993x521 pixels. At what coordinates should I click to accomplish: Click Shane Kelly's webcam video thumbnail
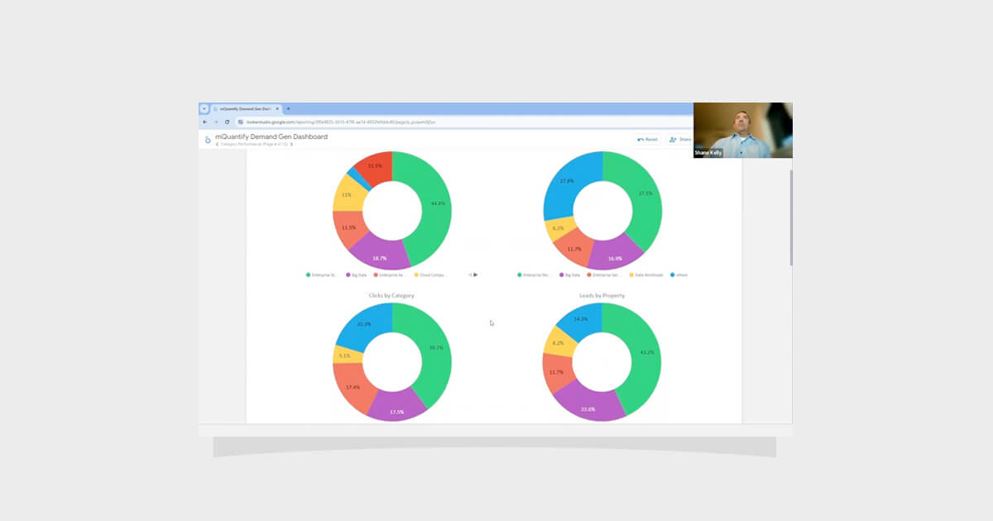(x=742, y=130)
